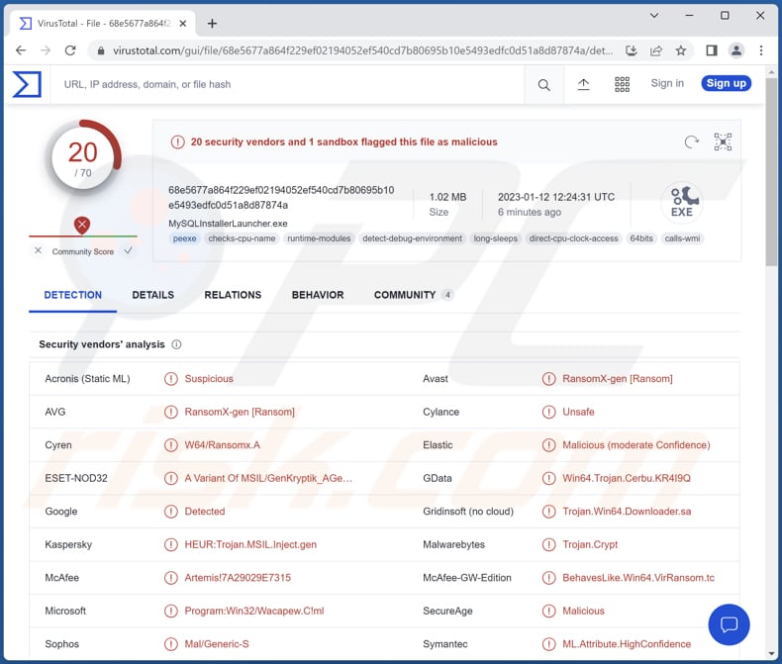782x664 pixels.
Task: Switch to the RELATIONS tab
Action: click(x=233, y=295)
